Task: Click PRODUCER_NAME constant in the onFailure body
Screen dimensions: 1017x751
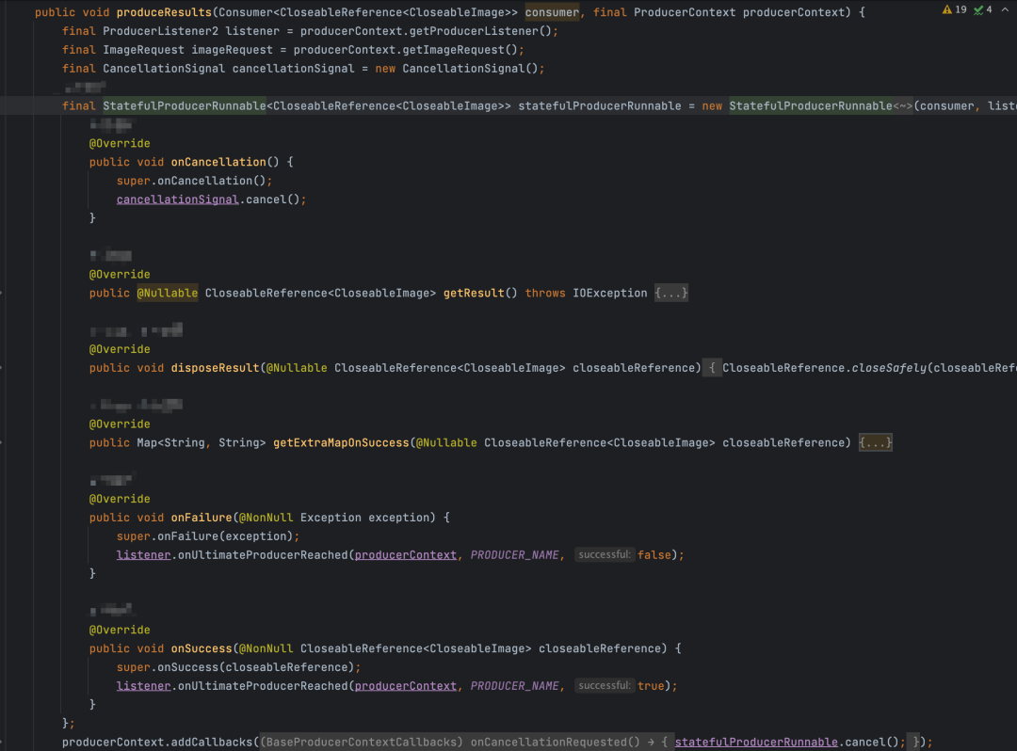Action: click(514, 555)
